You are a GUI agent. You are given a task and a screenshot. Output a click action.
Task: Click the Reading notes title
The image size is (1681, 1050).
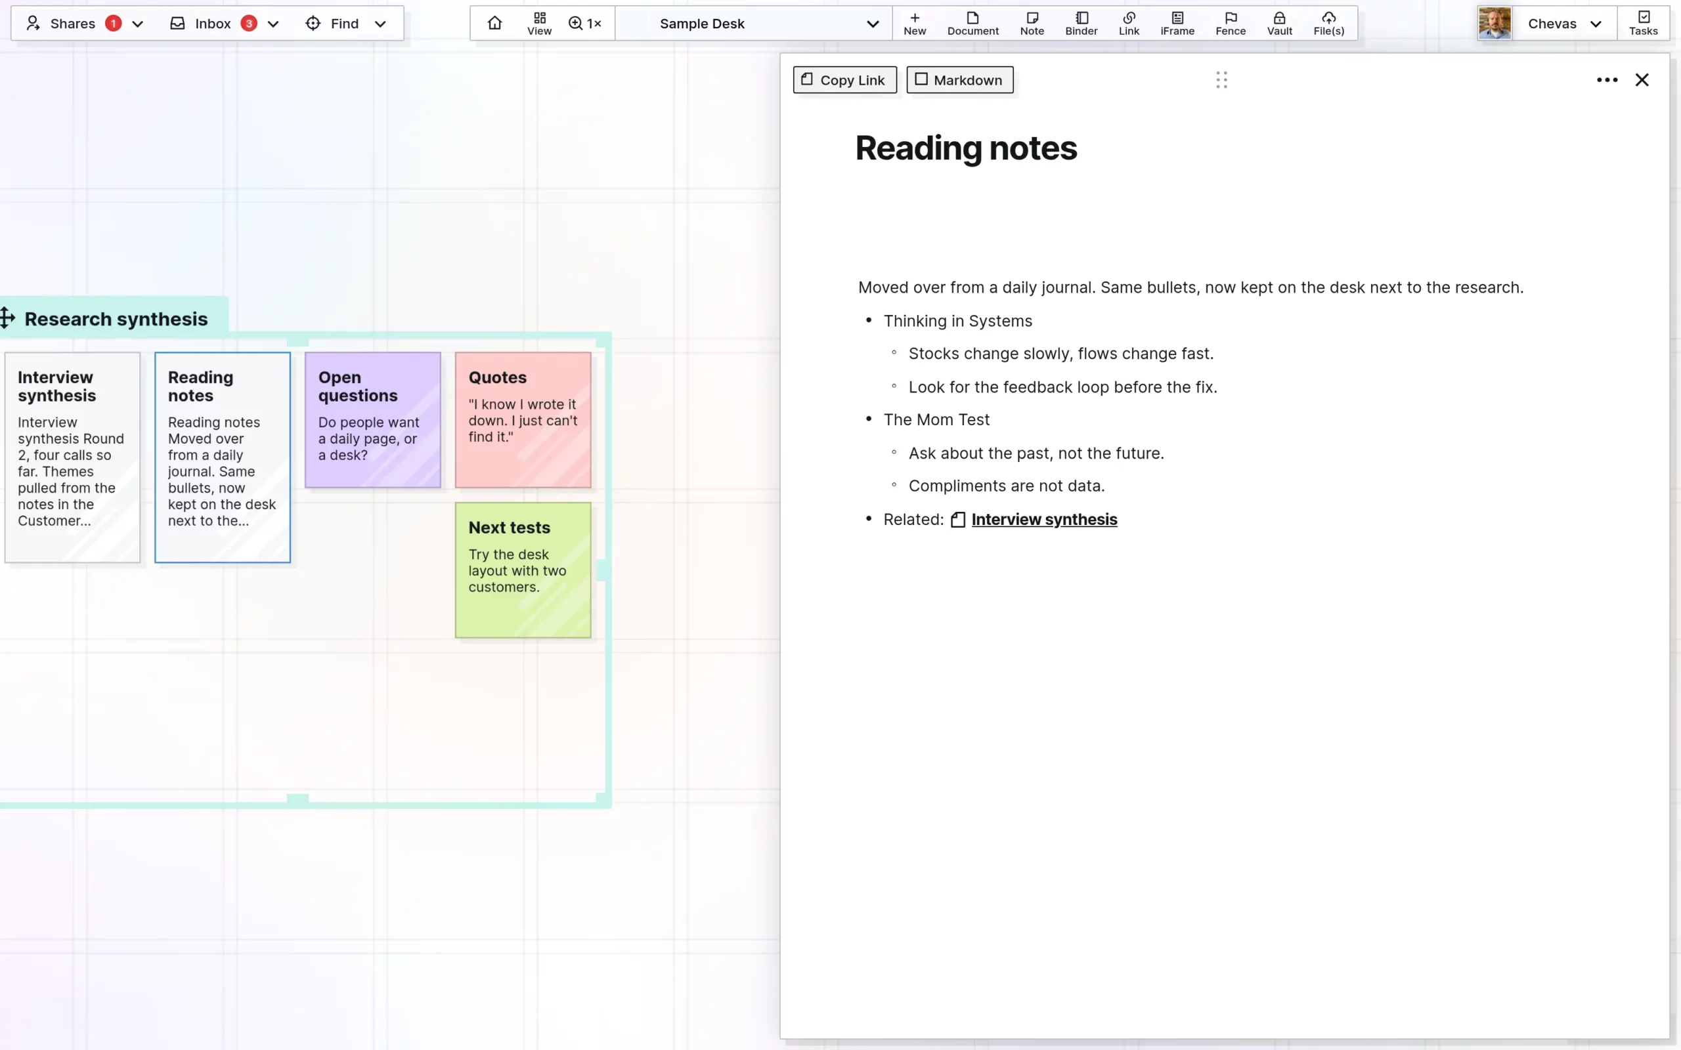pyautogui.click(x=965, y=148)
